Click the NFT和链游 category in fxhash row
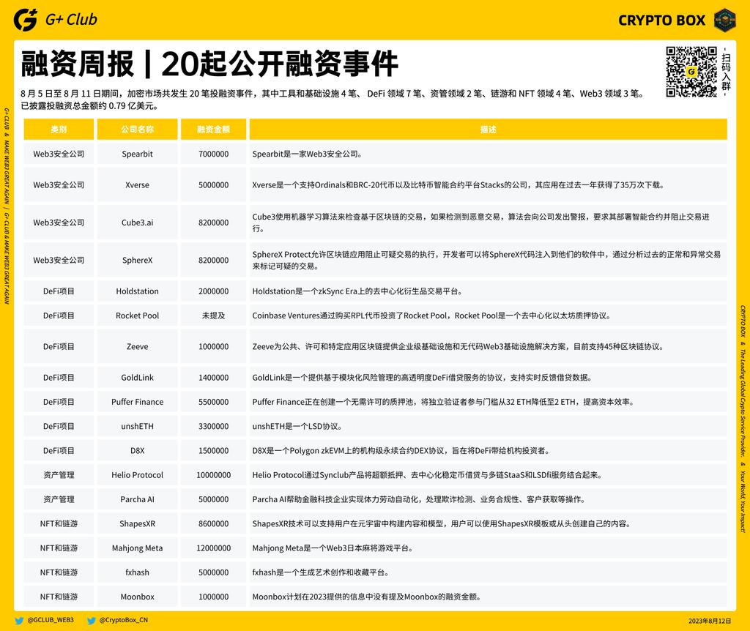The image size is (750, 631). [x=59, y=572]
